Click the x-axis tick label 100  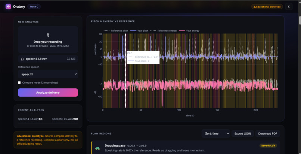pos(179,110)
